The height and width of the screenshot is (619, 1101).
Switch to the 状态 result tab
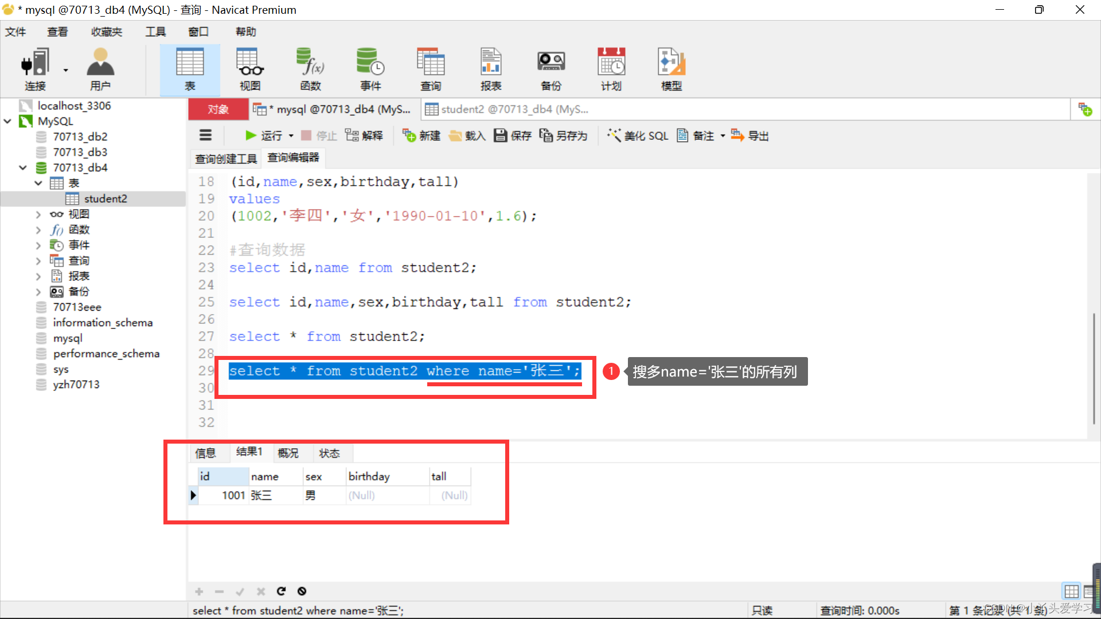coord(330,453)
